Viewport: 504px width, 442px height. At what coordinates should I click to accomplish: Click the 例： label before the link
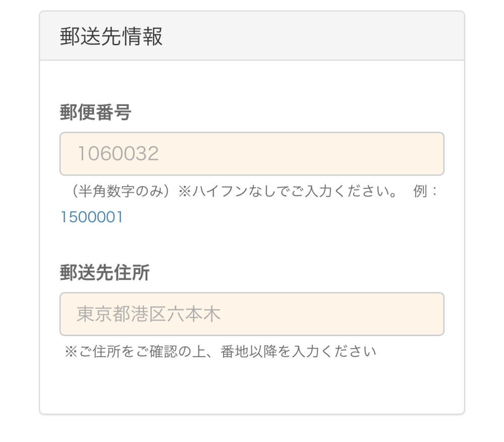coord(426,192)
